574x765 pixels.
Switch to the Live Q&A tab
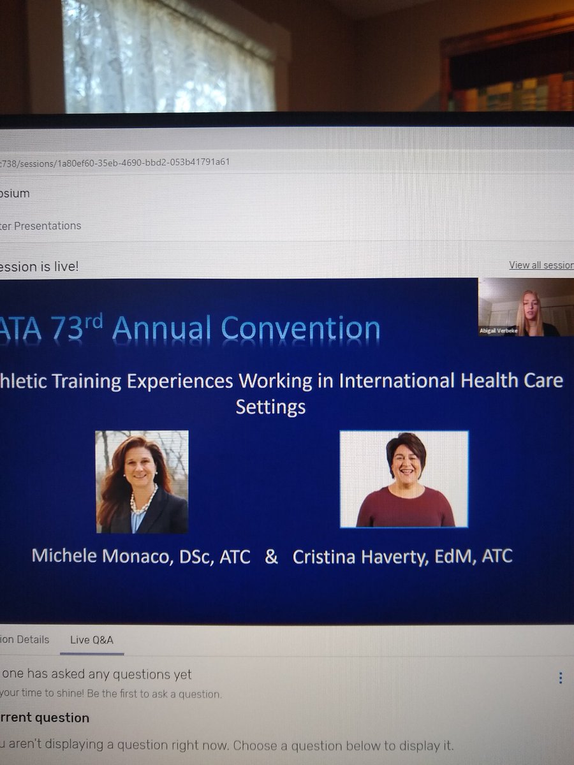tap(92, 640)
